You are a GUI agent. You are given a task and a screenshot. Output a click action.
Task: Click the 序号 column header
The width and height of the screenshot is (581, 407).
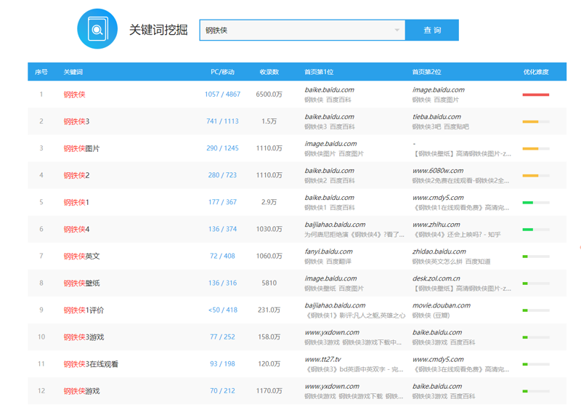pyautogui.click(x=41, y=72)
